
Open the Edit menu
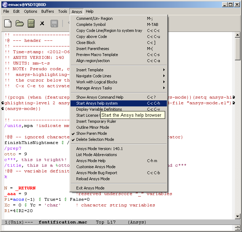tap(16, 12)
